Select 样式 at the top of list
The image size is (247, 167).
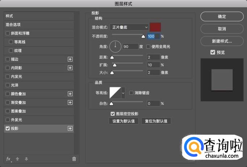[9, 16]
